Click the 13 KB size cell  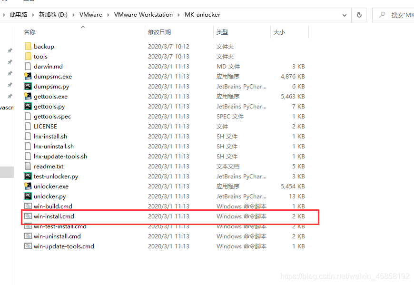click(297, 197)
